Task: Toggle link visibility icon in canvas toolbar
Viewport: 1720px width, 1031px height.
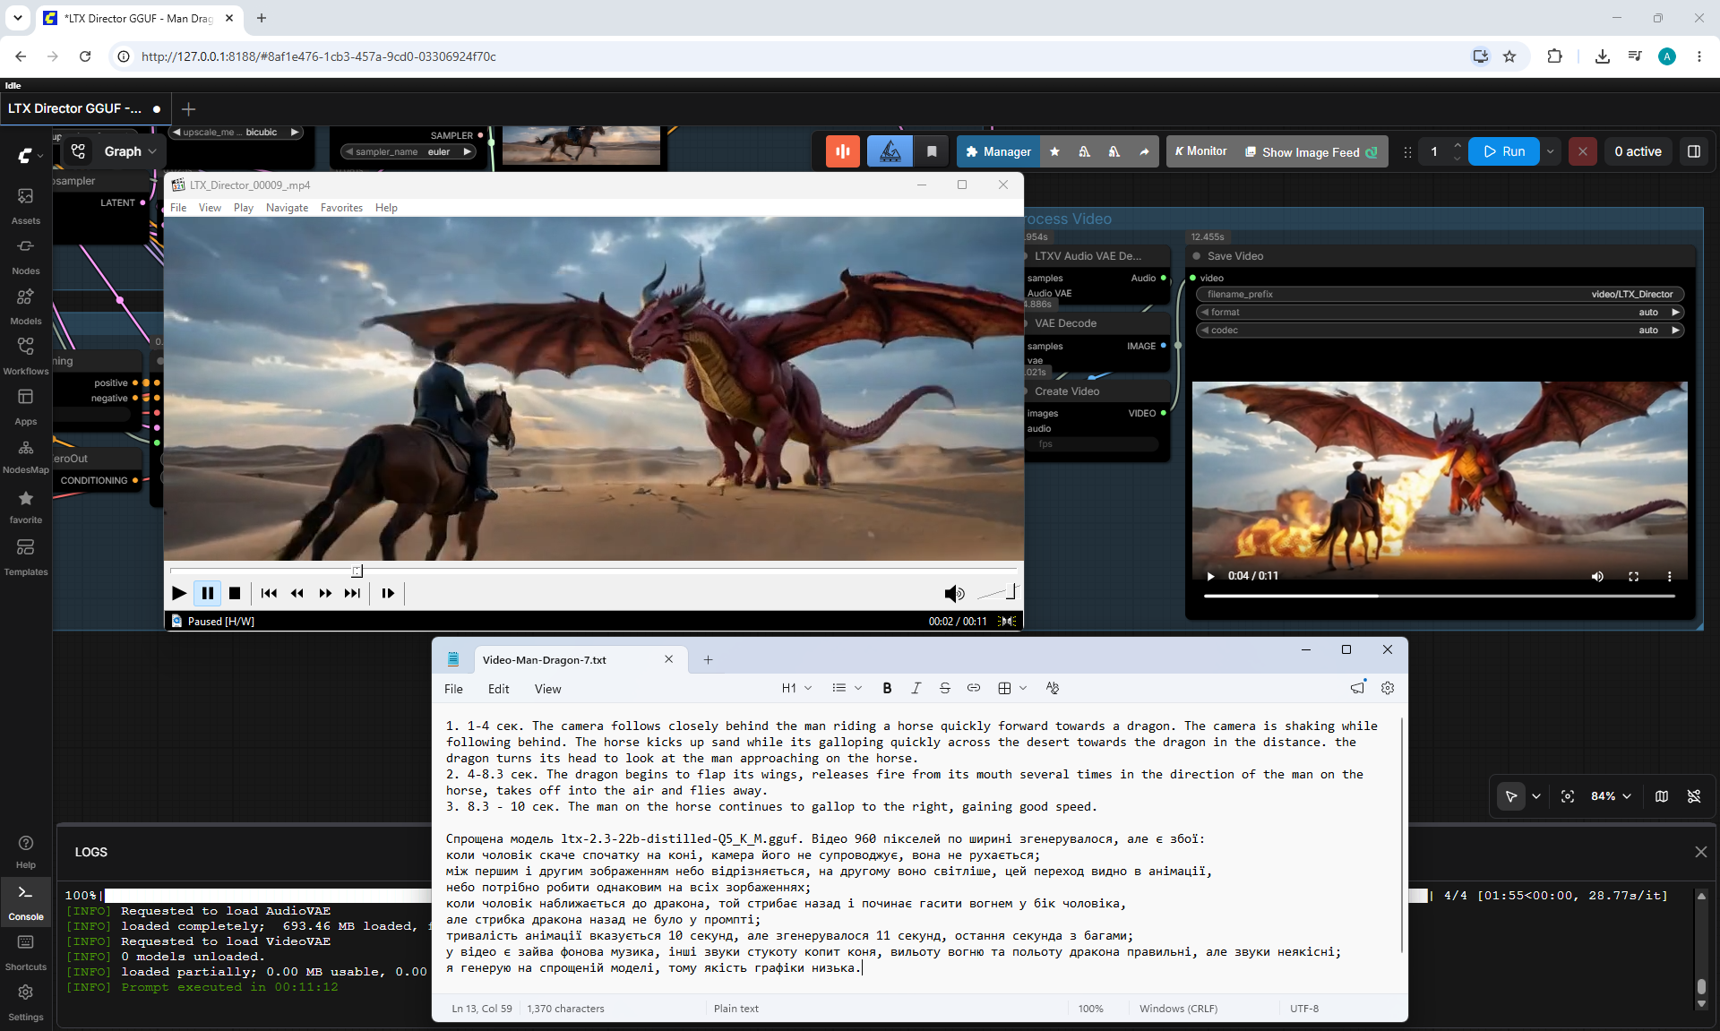Action: (1694, 796)
